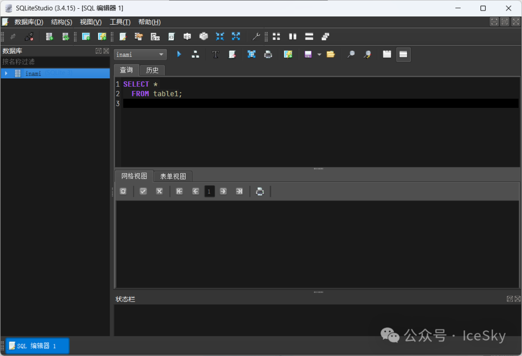Save SQL using the purple floppy icon

pos(308,55)
